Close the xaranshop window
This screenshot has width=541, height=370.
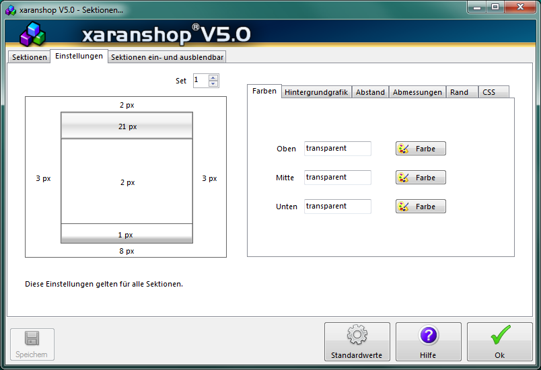coord(521,7)
